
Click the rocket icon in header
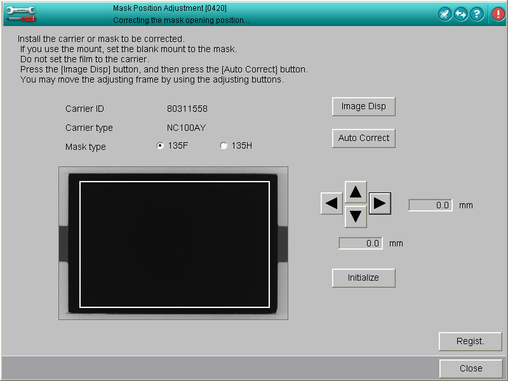click(445, 14)
